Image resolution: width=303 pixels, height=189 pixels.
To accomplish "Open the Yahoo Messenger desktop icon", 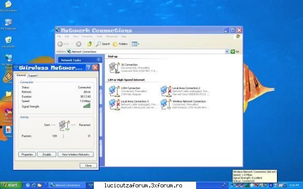I will [x=8, y=116].
